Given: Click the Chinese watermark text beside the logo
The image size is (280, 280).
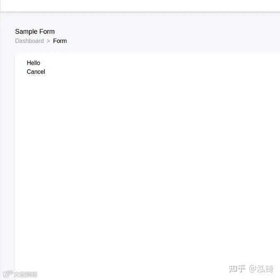Looking at the screenshot, I should point(26,275).
